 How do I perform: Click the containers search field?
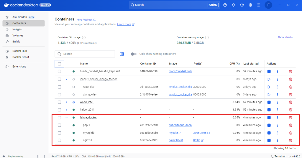point(85,54)
